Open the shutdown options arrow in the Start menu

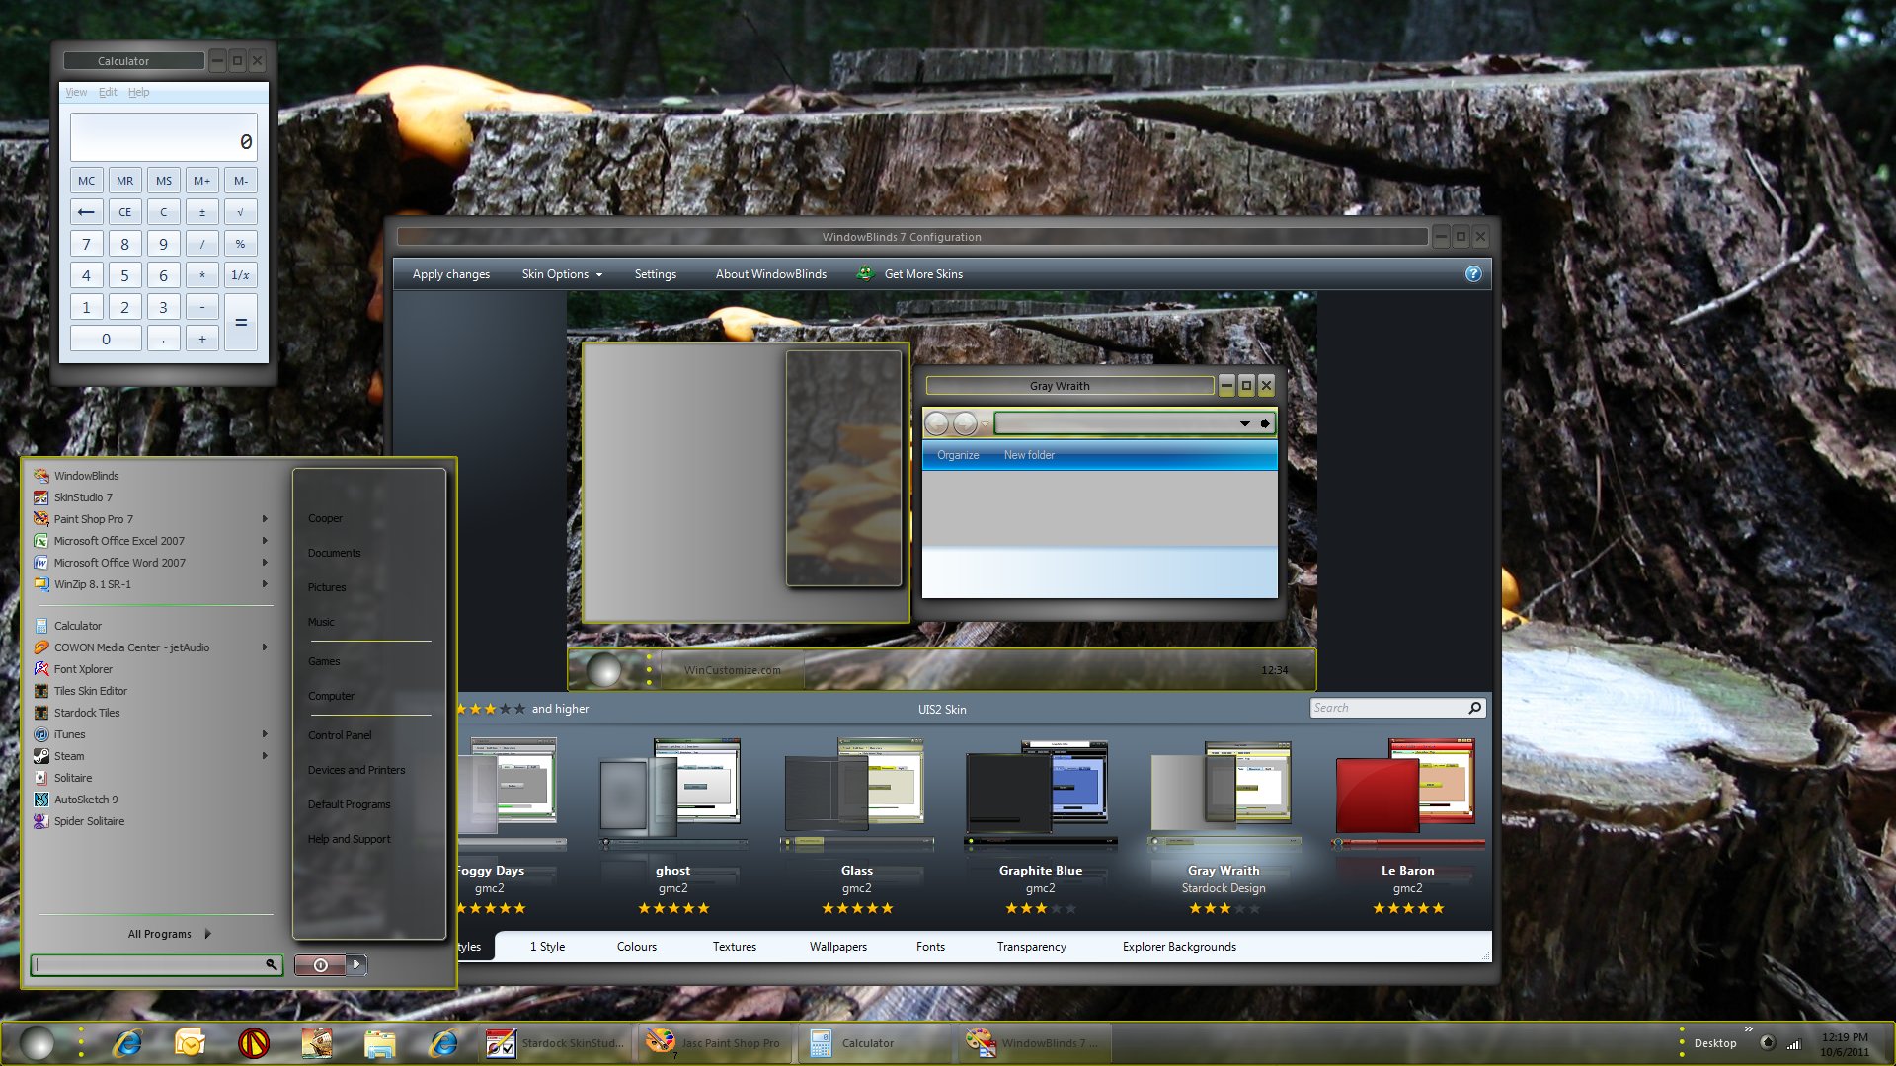tap(356, 965)
